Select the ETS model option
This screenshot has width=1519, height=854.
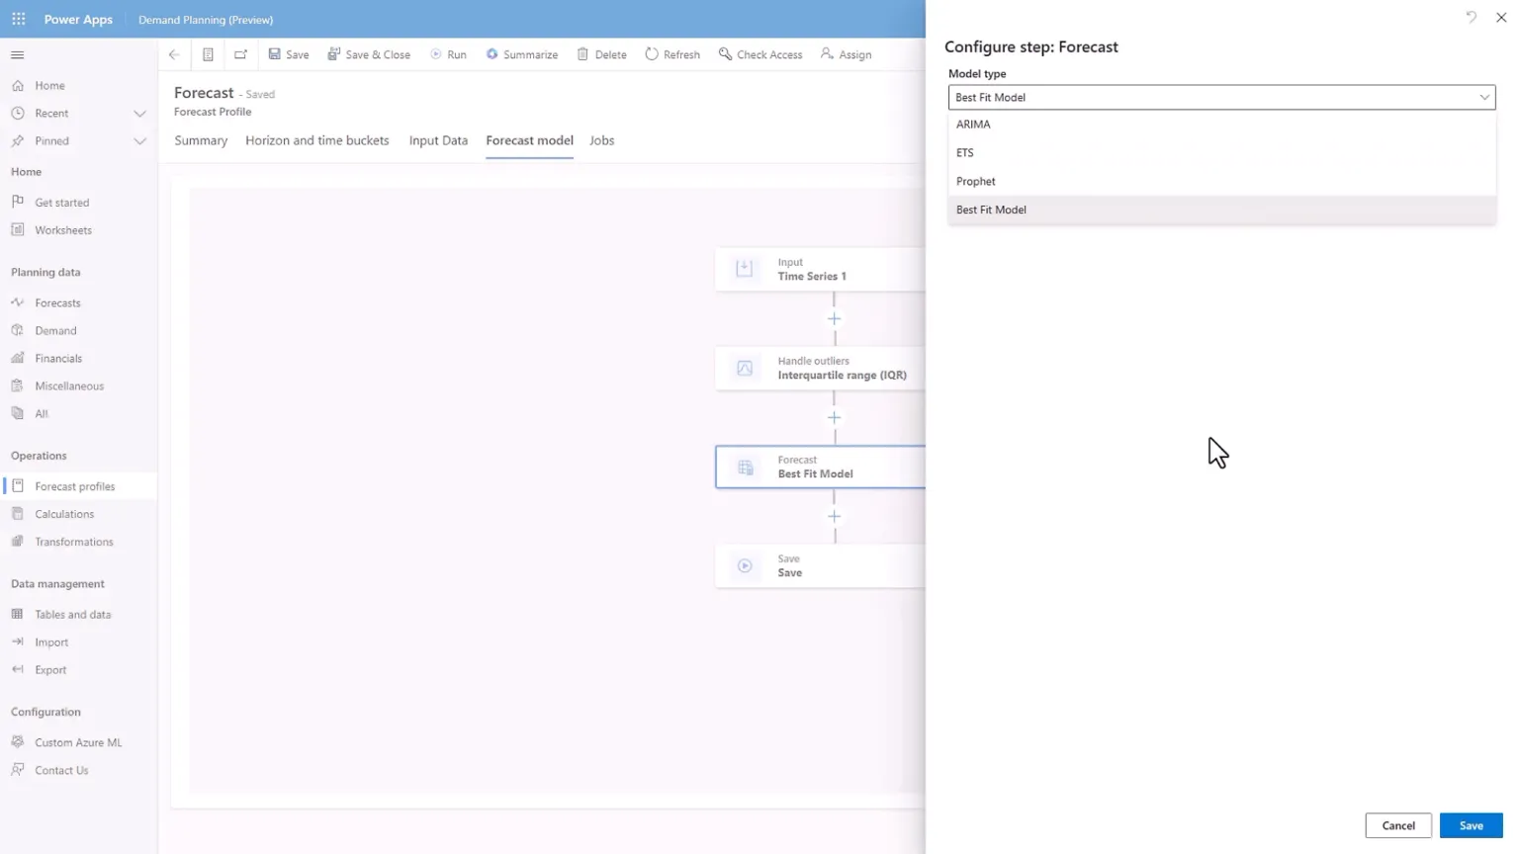point(965,152)
